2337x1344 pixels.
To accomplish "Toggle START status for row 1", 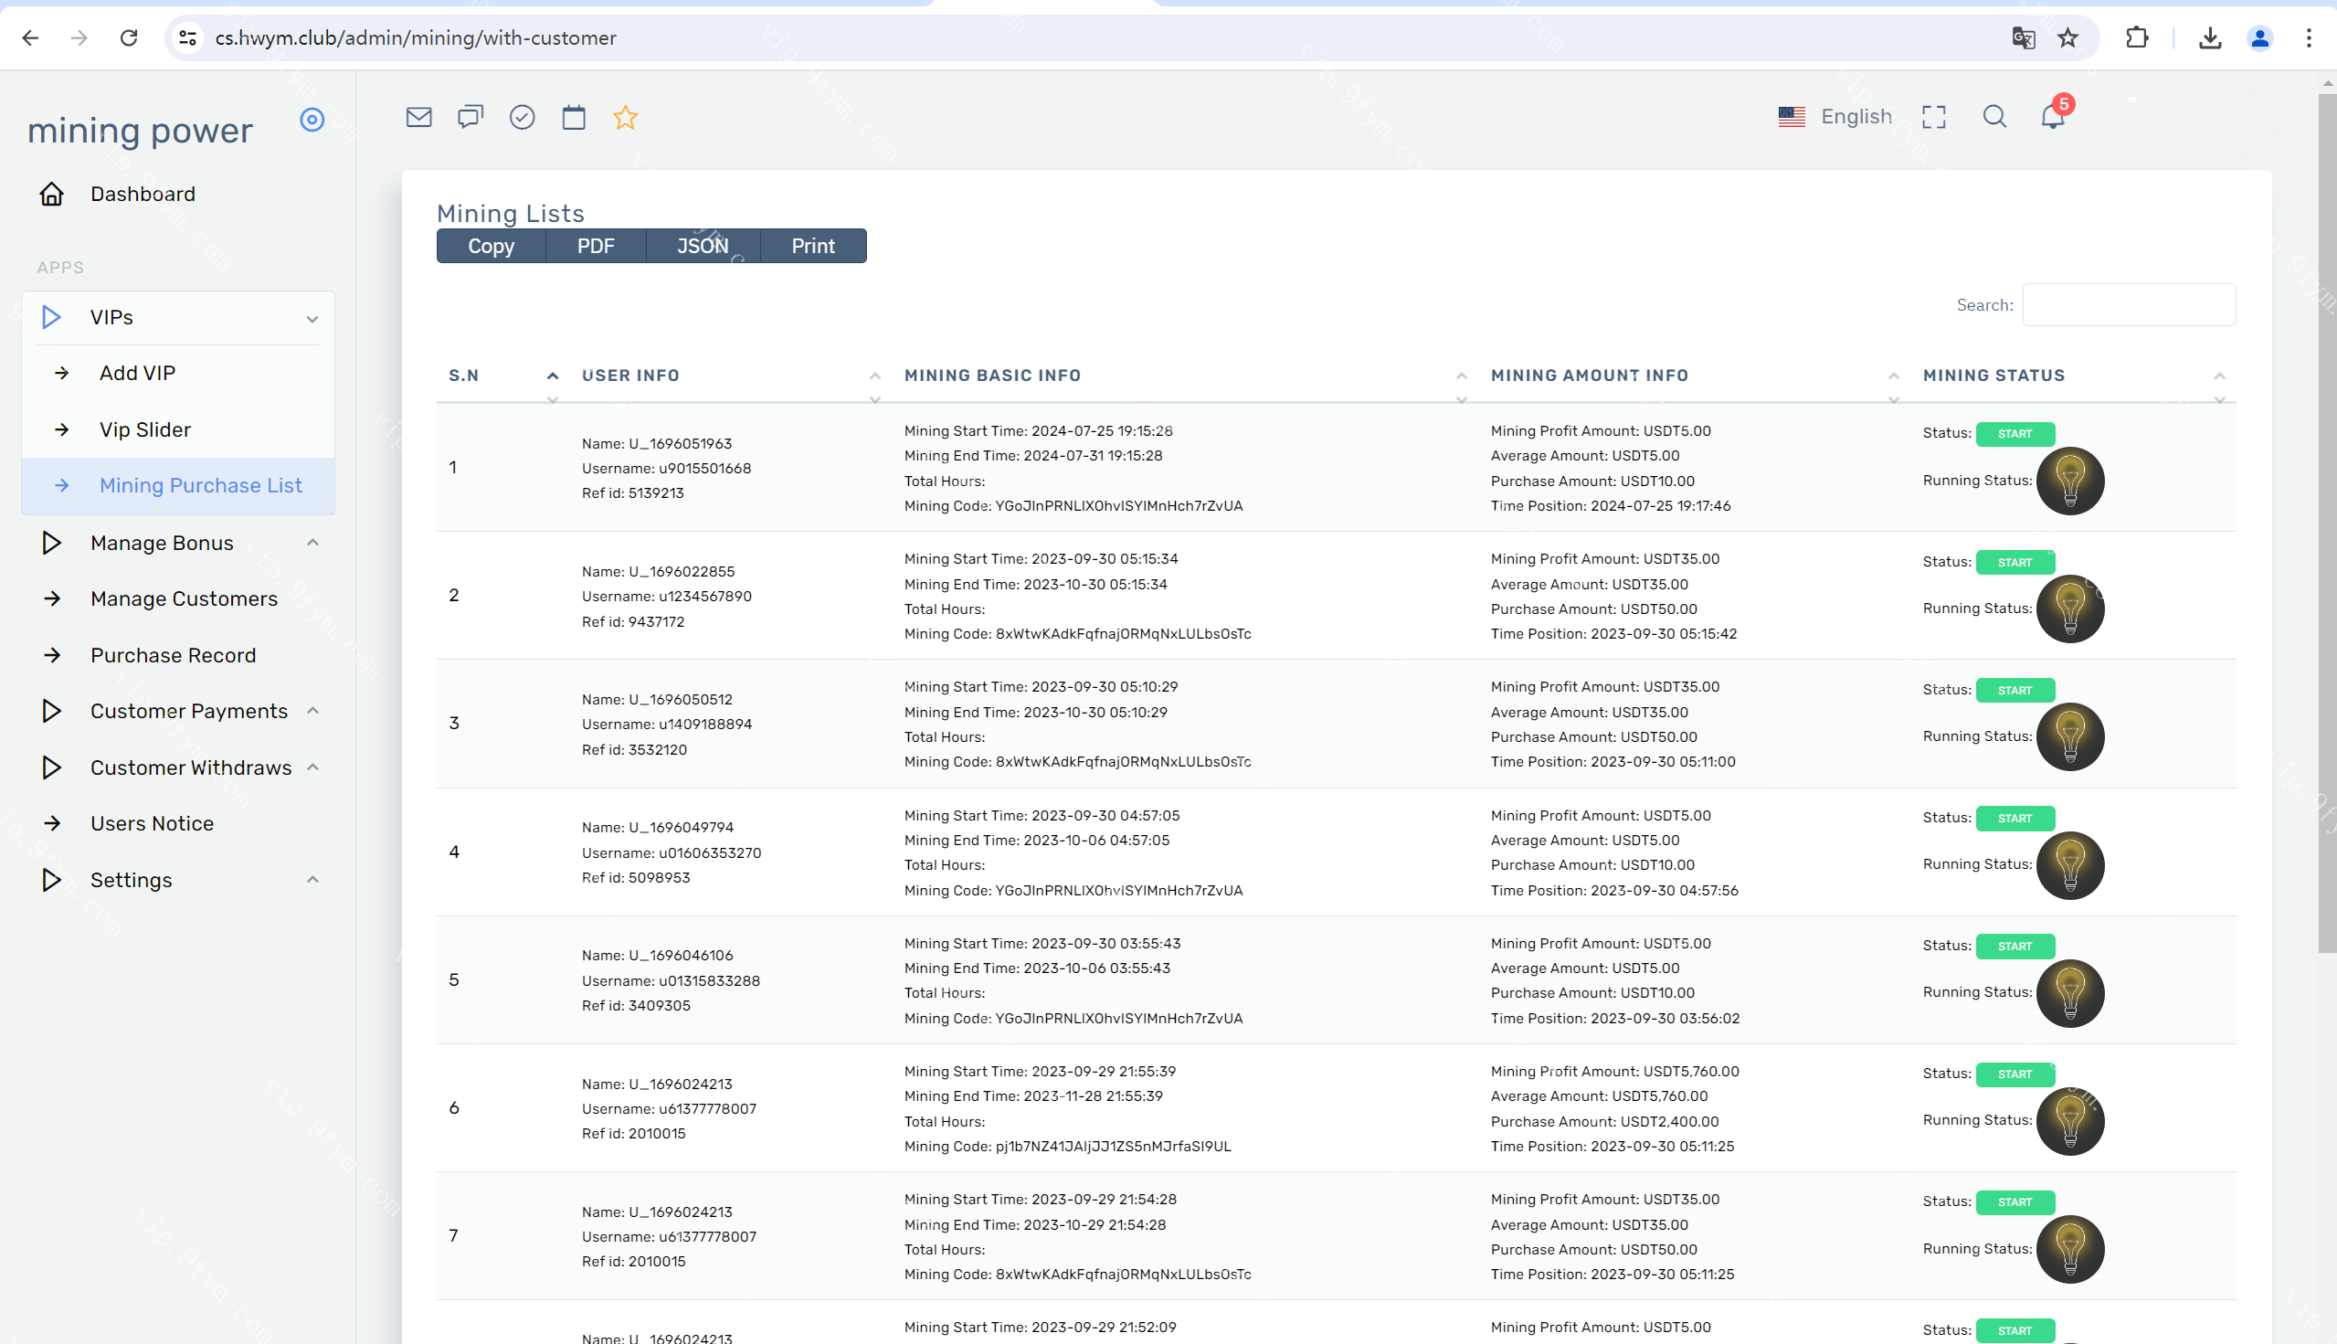I will coord(2014,434).
